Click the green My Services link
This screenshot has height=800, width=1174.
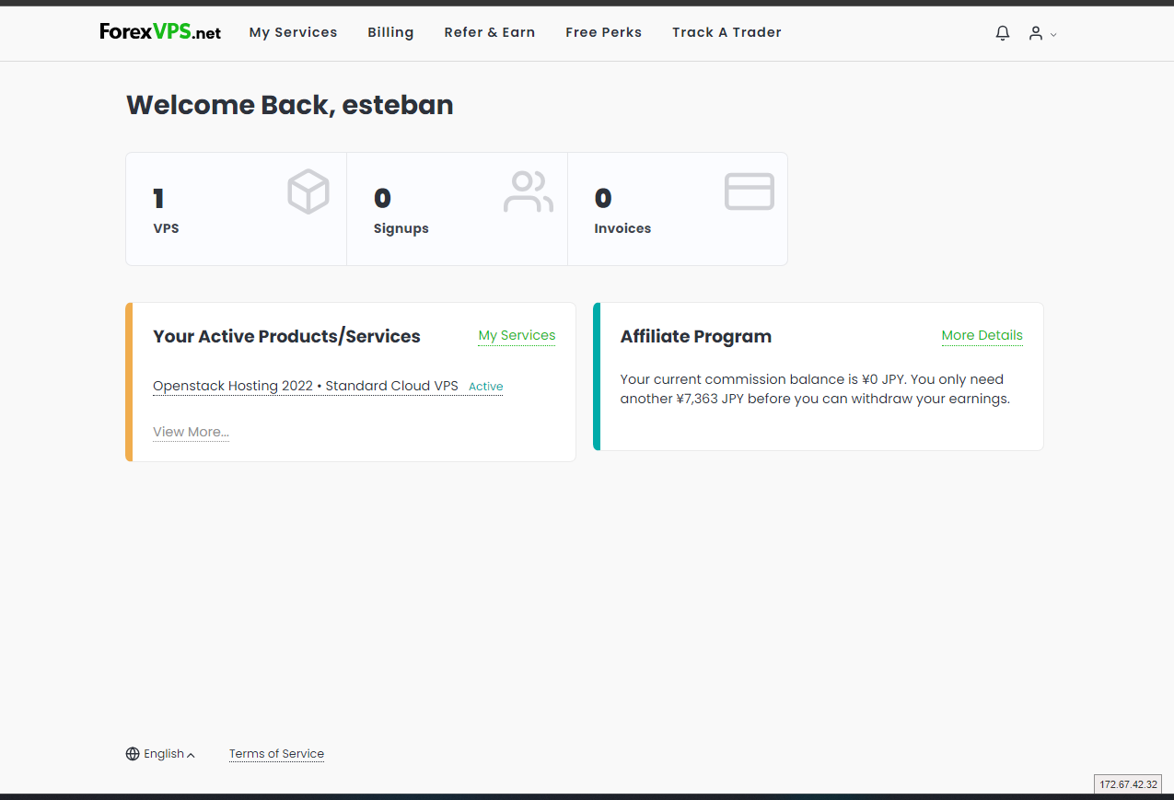click(517, 336)
